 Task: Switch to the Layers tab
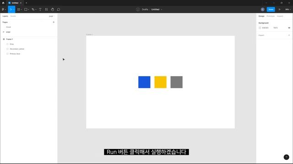pos(5,16)
